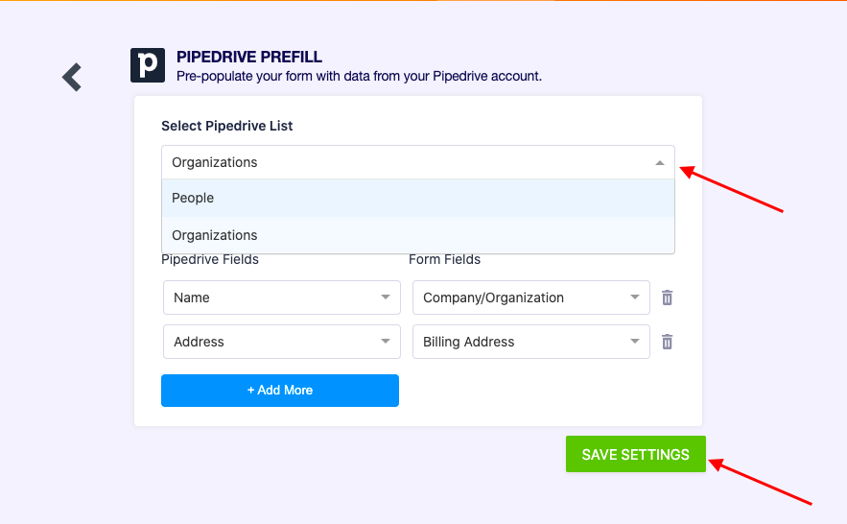
Task: Click the green SAVE SETTINGS button
Action: point(635,455)
